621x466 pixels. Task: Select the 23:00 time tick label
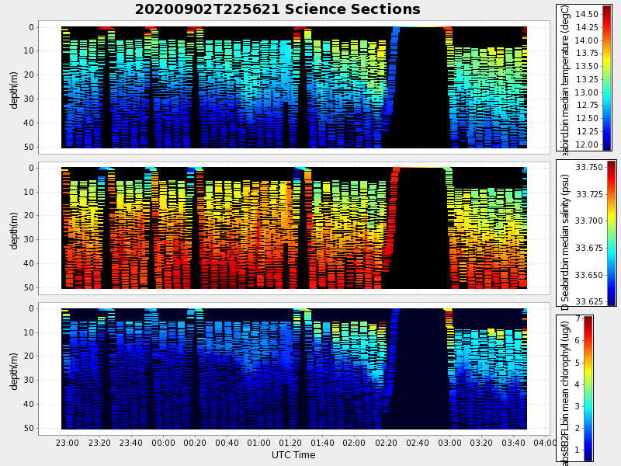pos(68,443)
